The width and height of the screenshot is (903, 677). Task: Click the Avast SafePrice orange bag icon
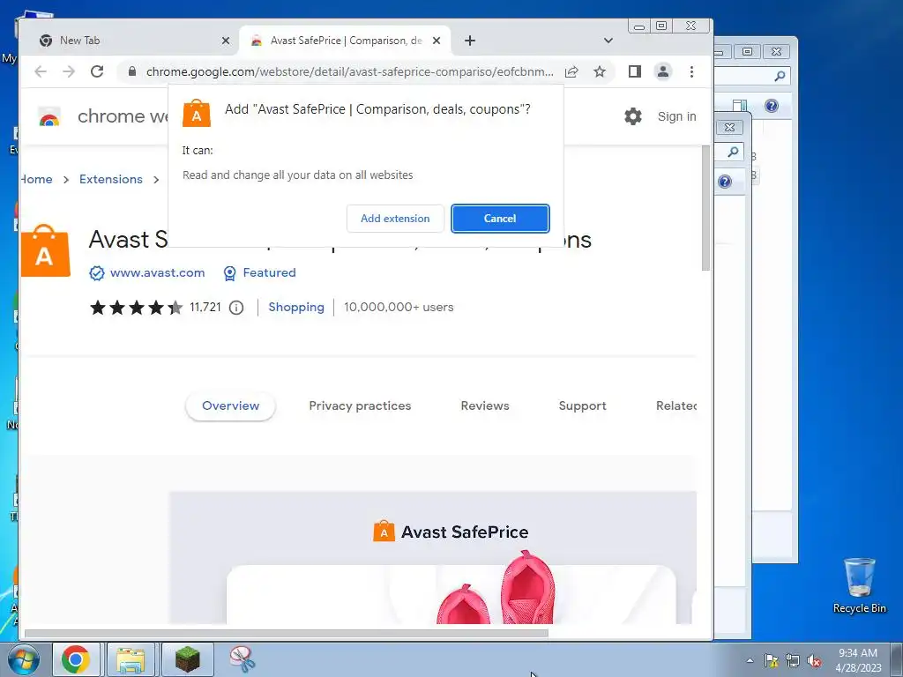(x=46, y=250)
